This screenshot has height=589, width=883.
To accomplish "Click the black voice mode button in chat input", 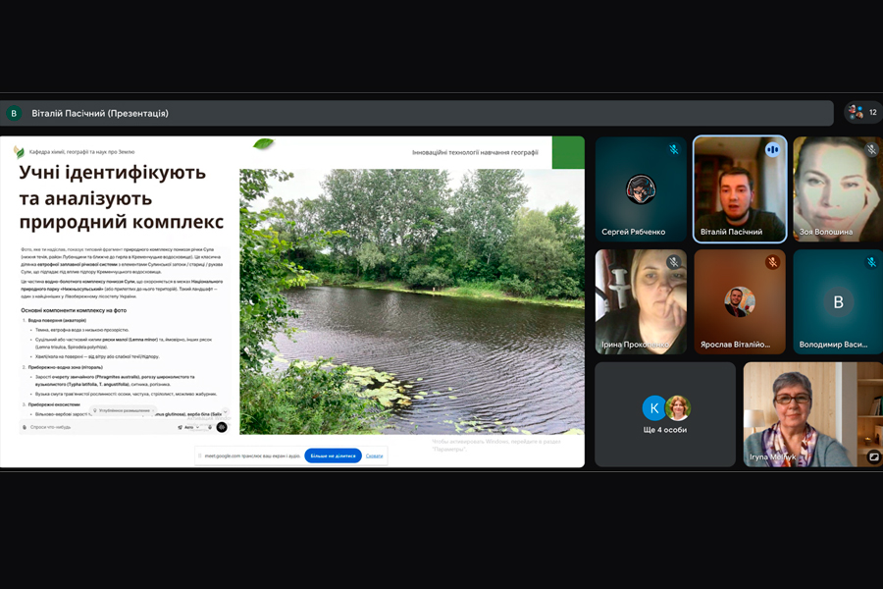I will click(222, 427).
